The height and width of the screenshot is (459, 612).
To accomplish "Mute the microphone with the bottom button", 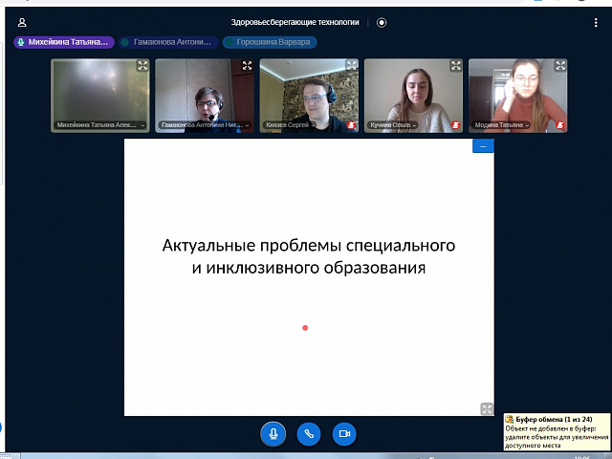I will tap(273, 433).
